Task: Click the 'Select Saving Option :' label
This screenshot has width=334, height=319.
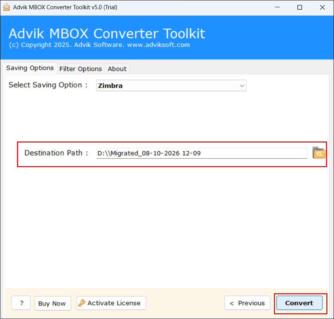Action: coord(48,85)
